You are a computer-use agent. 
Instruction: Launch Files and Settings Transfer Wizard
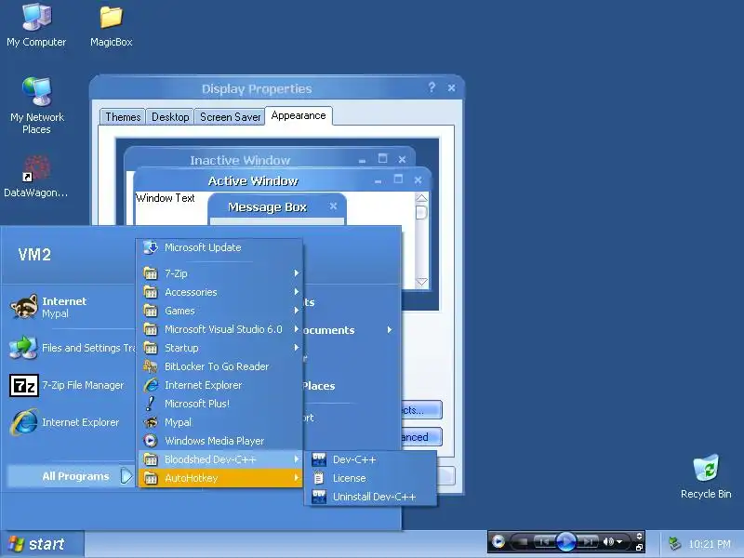[72, 348]
